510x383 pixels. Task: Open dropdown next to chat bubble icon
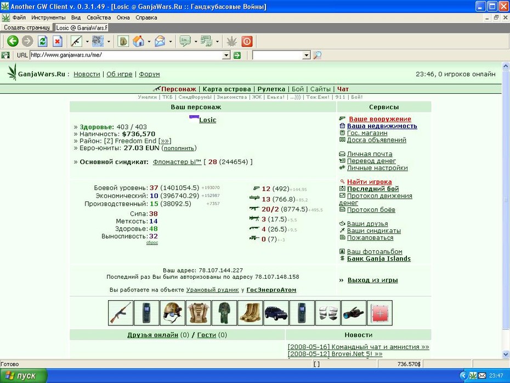coord(196,41)
